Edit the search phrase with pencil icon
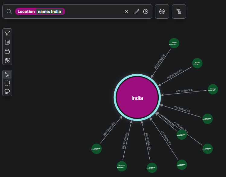Image resolution: width=226 pixels, height=177 pixels. tap(136, 11)
